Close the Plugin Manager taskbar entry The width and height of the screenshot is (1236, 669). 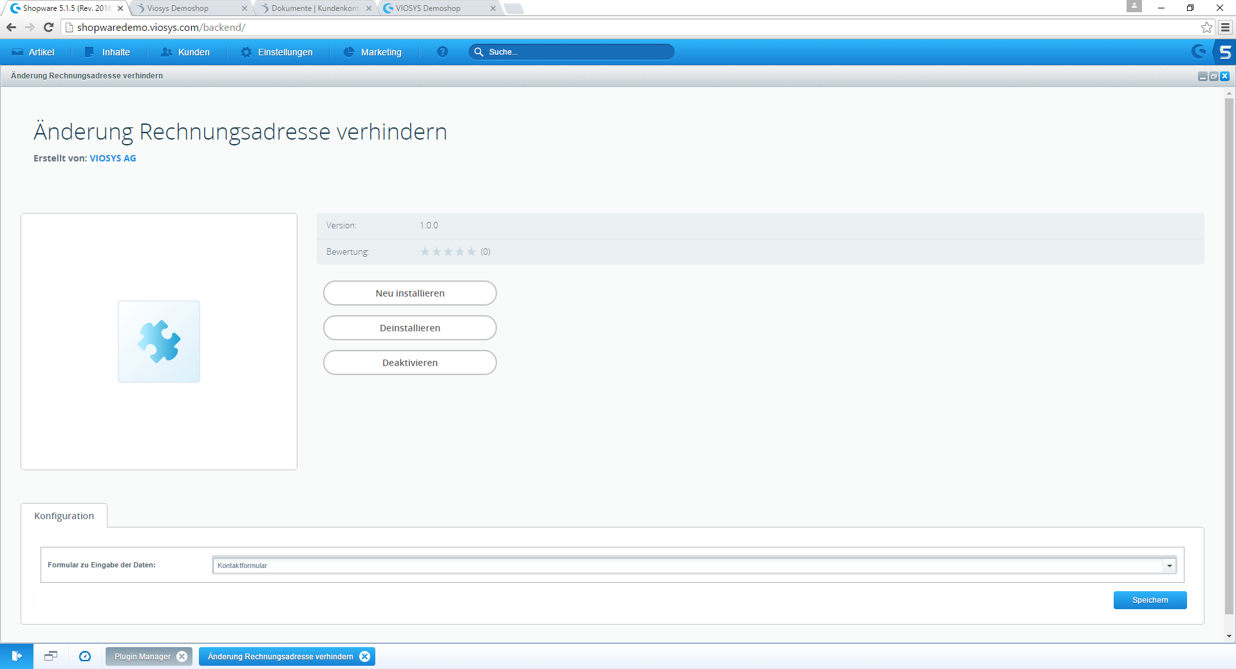click(182, 657)
